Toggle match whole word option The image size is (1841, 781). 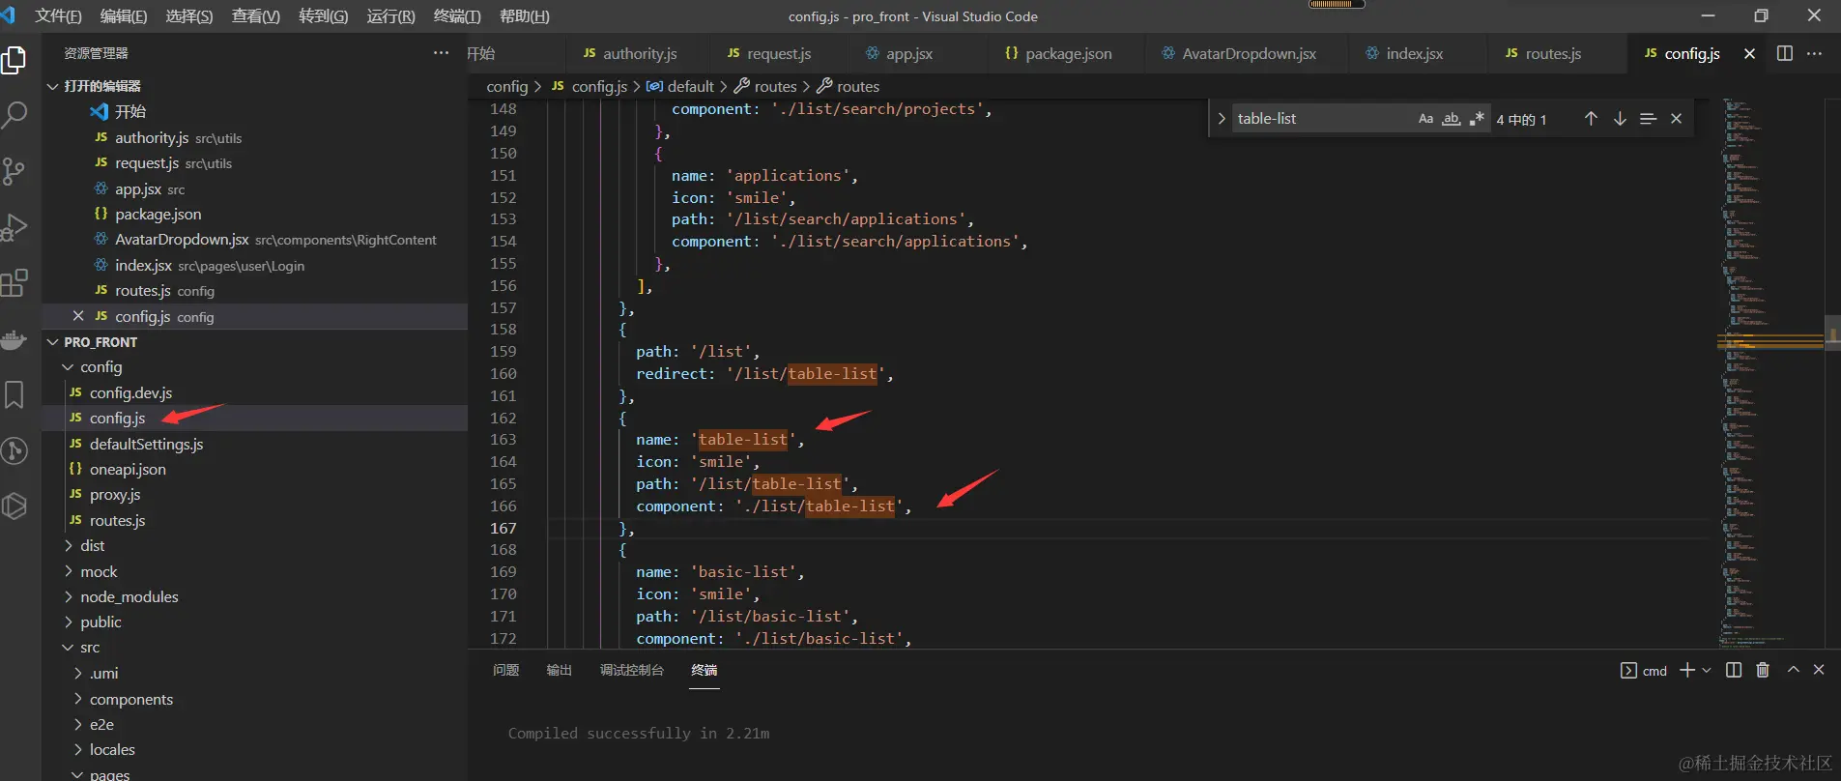pyautogui.click(x=1451, y=119)
